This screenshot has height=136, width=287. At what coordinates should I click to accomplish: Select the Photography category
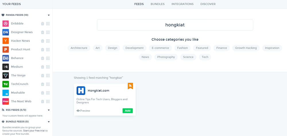tap(166, 57)
